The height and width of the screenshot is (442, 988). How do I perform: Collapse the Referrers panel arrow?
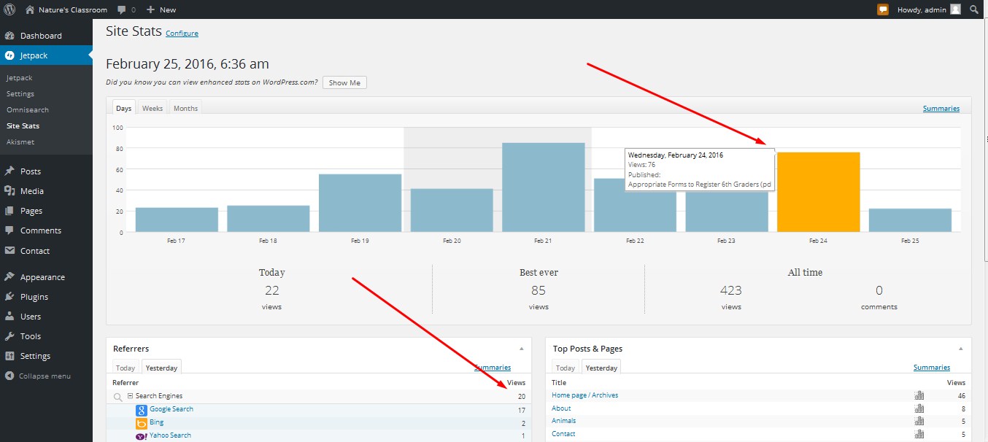pyautogui.click(x=521, y=349)
